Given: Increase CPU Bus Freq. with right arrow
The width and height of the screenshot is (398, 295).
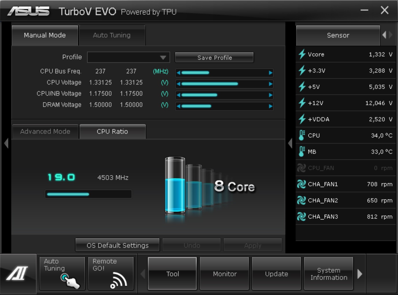Looking at the screenshot, I should (x=271, y=73).
